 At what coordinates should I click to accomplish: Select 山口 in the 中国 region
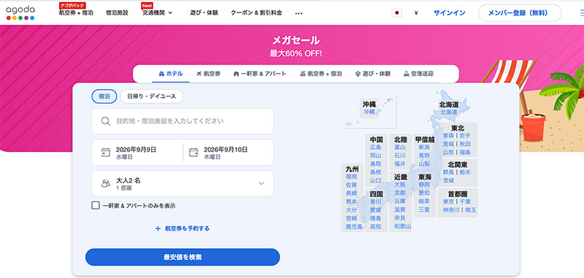375,181
